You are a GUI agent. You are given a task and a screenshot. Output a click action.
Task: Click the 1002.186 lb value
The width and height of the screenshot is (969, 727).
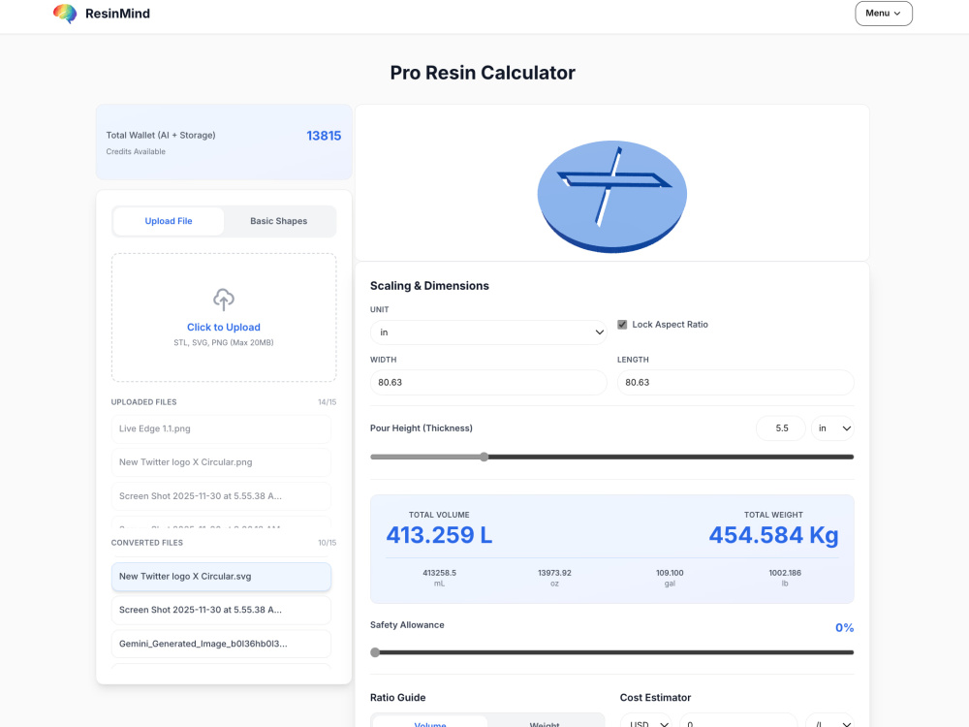click(785, 573)
